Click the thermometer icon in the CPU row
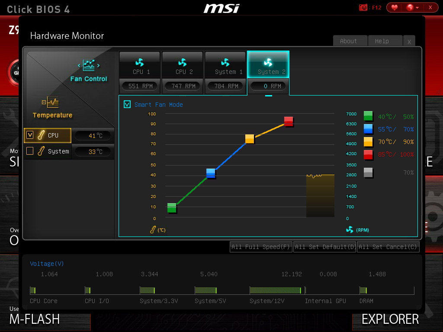 pyautogui.click(x=41, y=135)
